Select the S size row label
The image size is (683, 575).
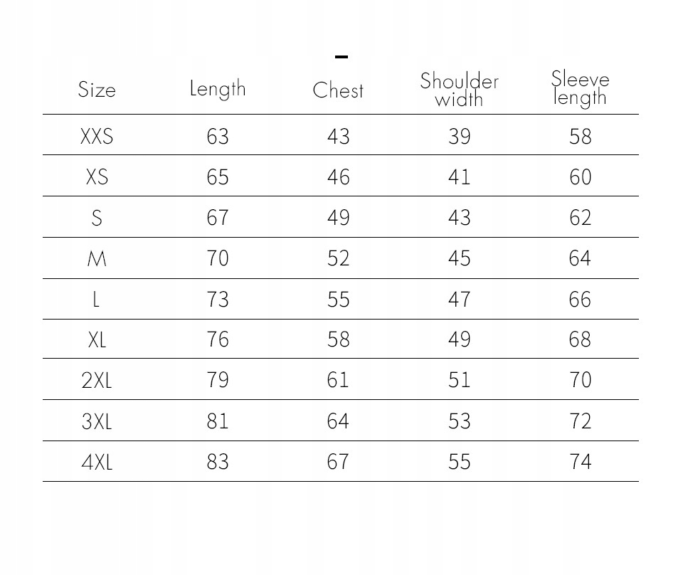point(97,218)
